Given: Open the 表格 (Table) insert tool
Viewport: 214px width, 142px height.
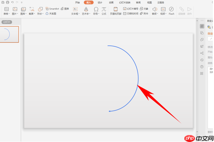Looking at the screenshot, I should pyautogui.click(x=7, y=11).
